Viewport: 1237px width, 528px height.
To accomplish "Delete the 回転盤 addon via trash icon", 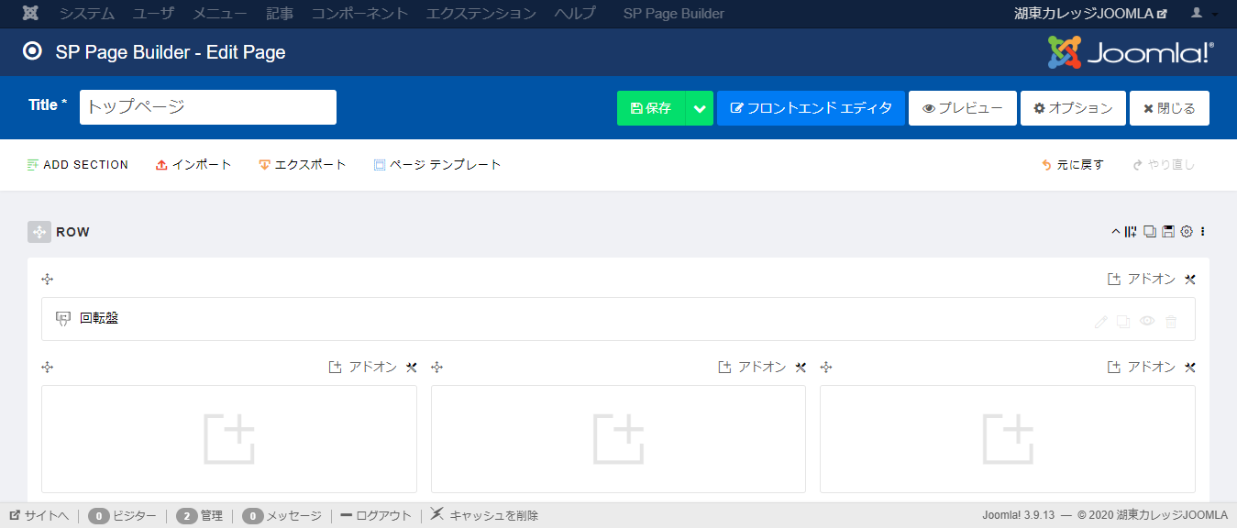I will click(x=1171, y=321).
